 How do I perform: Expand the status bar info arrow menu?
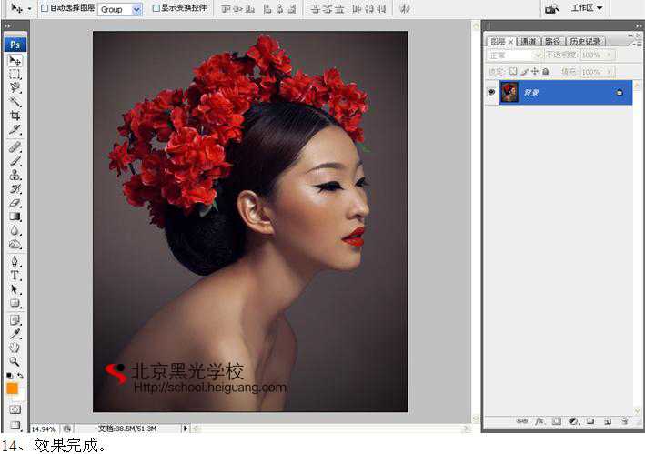186,428
